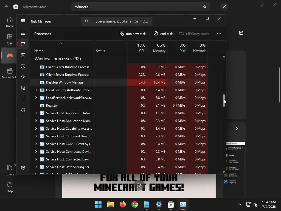Click the scrollbar down arrow in Task Manager
The width and height of the screenshot is (281, 211).
224,172
